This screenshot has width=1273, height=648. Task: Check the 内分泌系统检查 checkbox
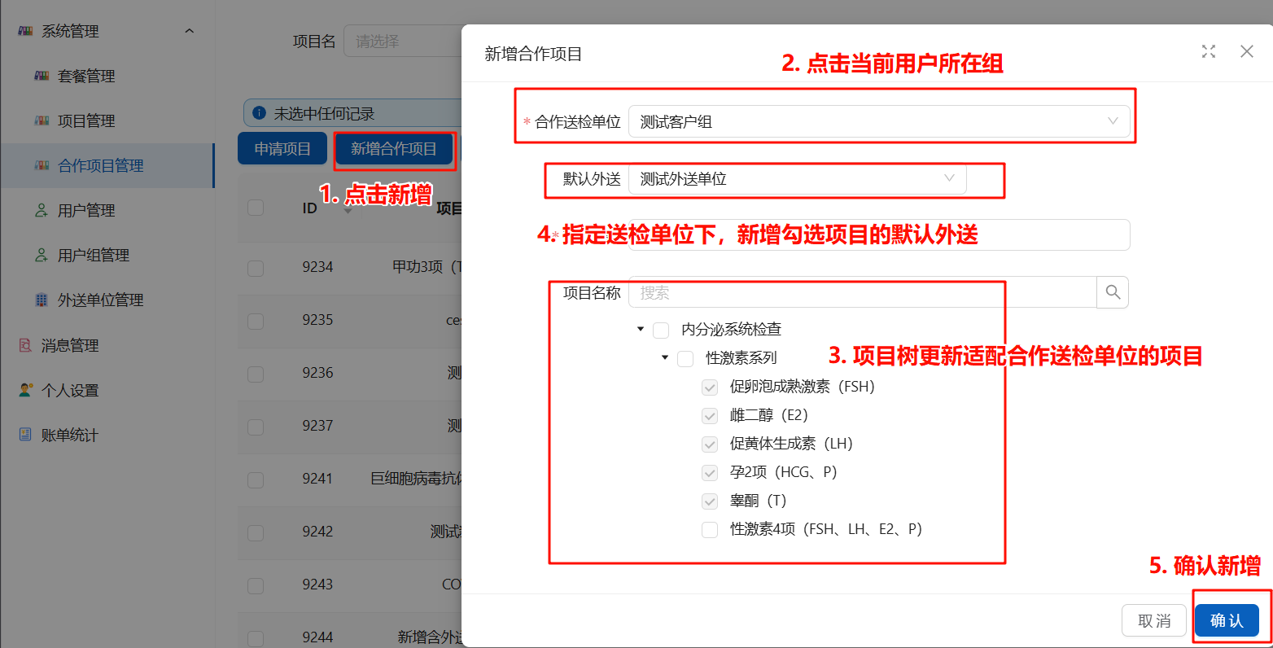pos(661,330)
